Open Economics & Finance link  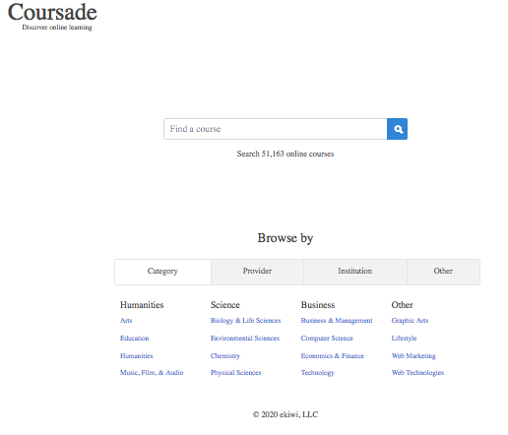333,356
